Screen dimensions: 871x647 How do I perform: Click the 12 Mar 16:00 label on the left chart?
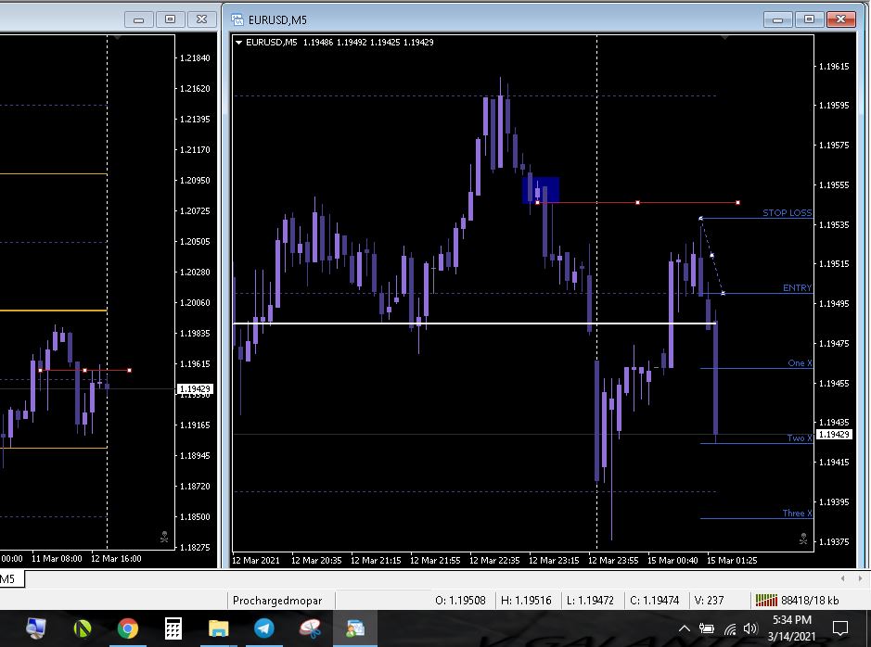click(116, 559)
